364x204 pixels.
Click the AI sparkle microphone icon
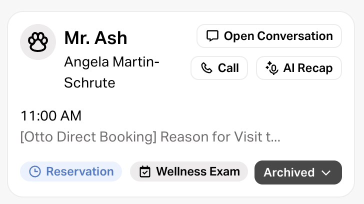click(x=272, y=68)
